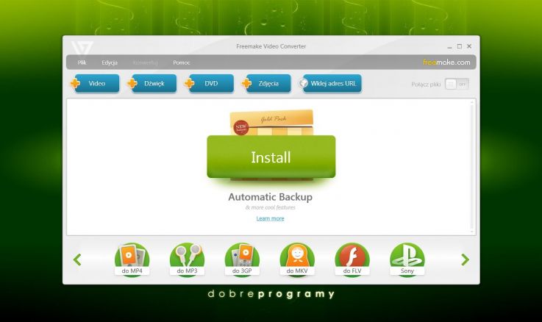Click the Gold Pack card image

coord(272,123)
